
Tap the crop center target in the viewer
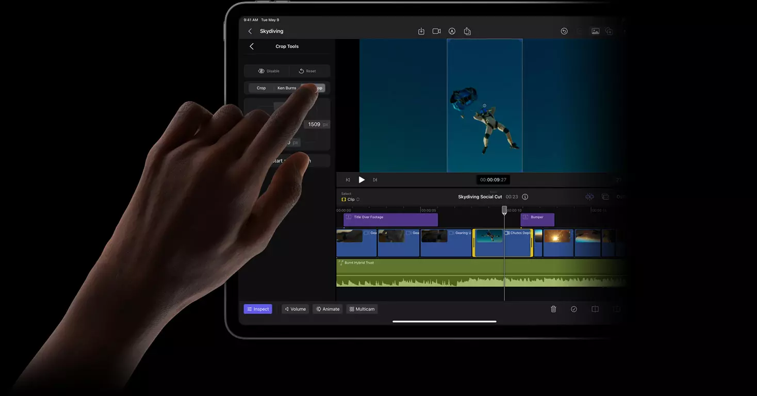pos(484,106)
